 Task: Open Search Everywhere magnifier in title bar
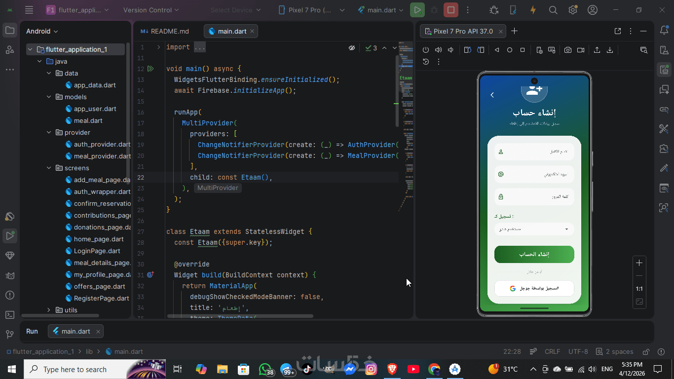pos(553,10)
